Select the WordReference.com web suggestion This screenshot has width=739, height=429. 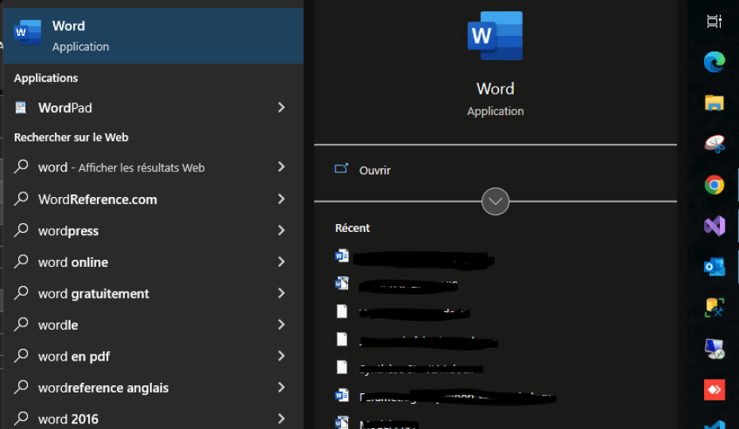coord(153,199)
